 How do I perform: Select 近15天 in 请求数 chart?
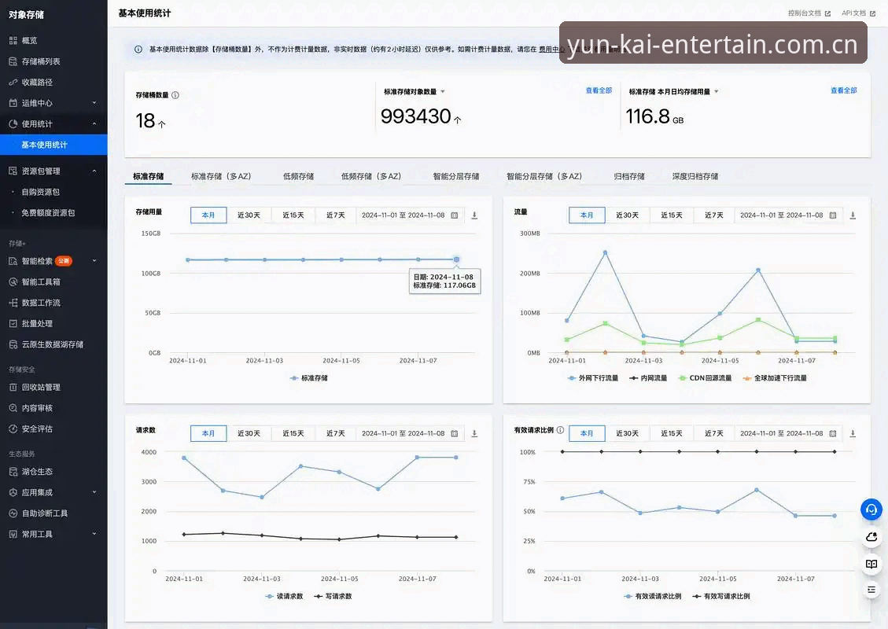pos(293,434)
